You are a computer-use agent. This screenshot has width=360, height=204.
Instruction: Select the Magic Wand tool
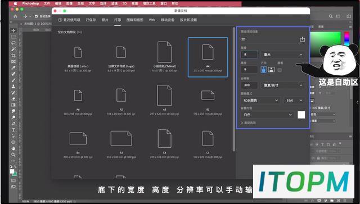13,49
